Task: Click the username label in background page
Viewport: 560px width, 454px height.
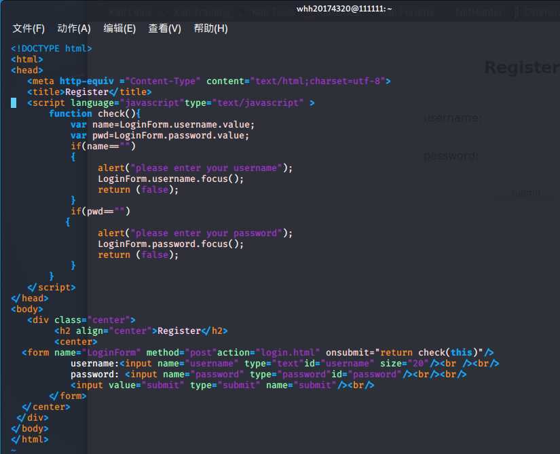Action: click(x=452, y=117)
